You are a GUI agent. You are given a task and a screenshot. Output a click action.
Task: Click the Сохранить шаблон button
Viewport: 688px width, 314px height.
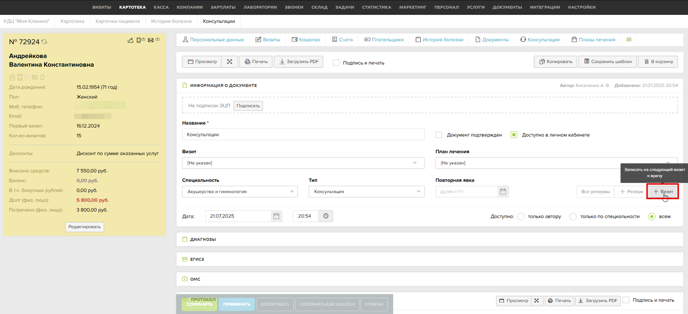click(608, 62)
